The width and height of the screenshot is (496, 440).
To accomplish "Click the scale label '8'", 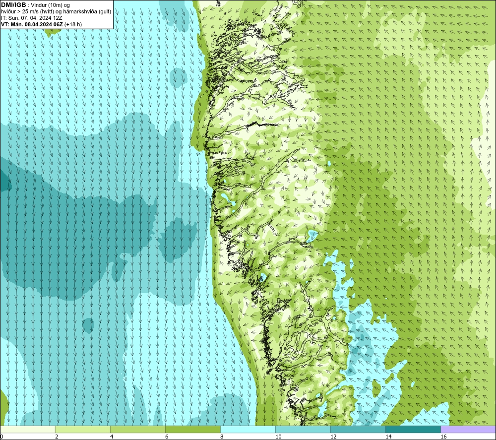I will click(x=222, y=437).
